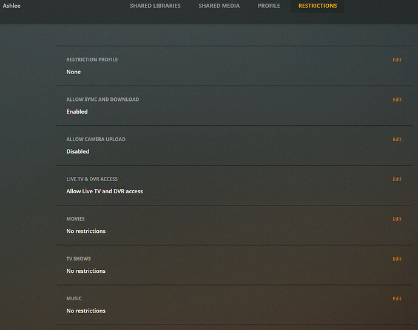Switch to the Shared Libraries tab
This screenshot has width=418, height=330.
pos(155,5)
